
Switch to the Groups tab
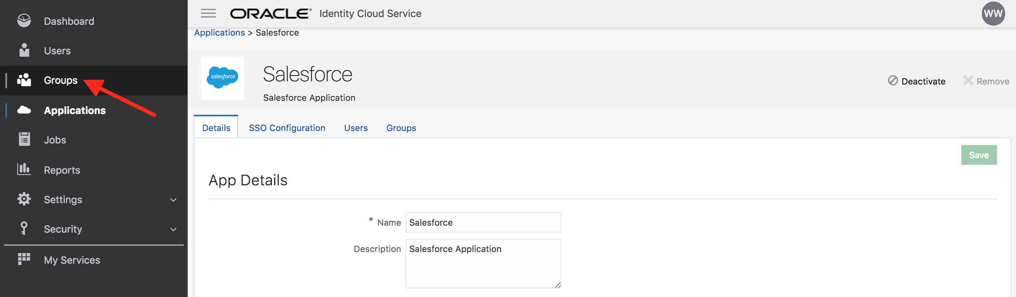tap(401, 128)
